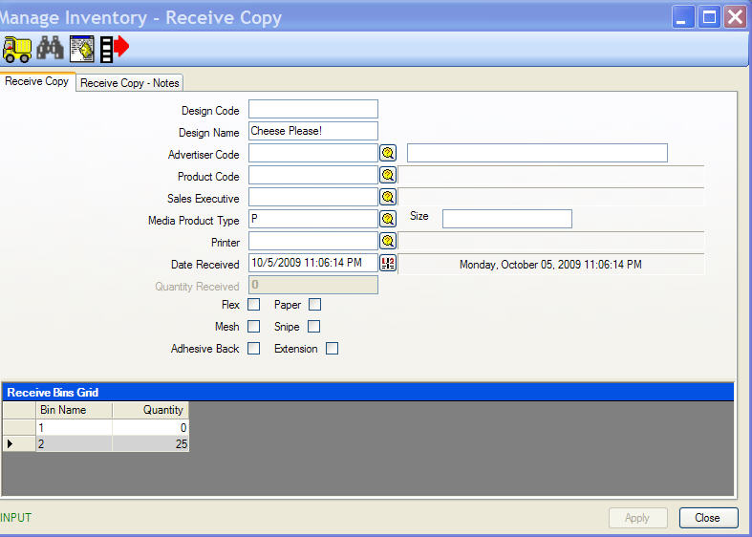Viewport: 752px width, 537px height.
Task: Toggle the Snipe checkbox
Action: 314,327
